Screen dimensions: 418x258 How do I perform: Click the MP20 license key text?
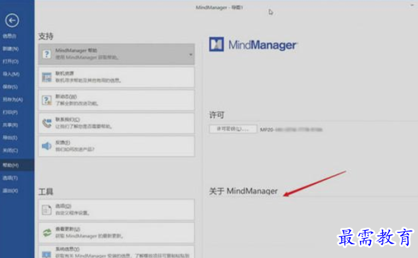(291, 130)
